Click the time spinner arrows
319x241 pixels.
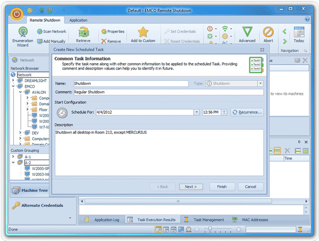click(x=224, y=112)
